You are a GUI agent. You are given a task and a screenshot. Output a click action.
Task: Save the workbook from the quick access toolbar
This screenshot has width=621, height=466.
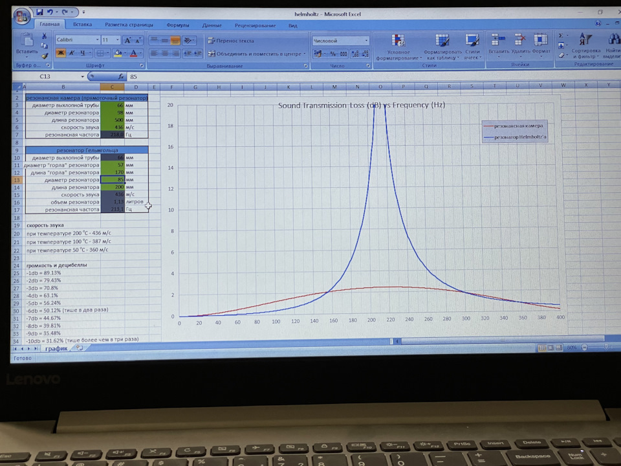click(x=39, y=12)
